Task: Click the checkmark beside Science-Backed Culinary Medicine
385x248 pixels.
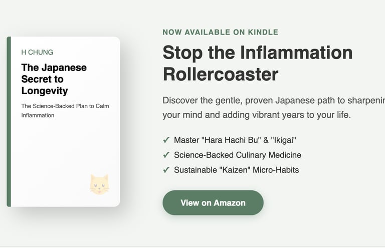Action: click(x=166, y=155)
